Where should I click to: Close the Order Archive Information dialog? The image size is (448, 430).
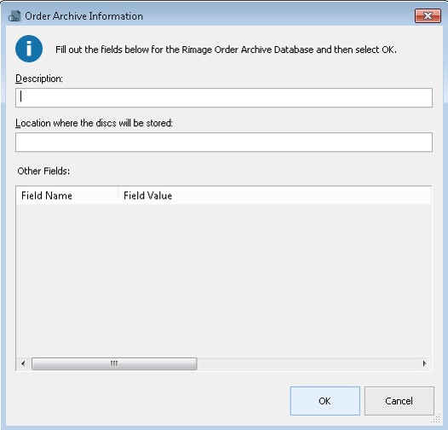(x=428, y=15)
